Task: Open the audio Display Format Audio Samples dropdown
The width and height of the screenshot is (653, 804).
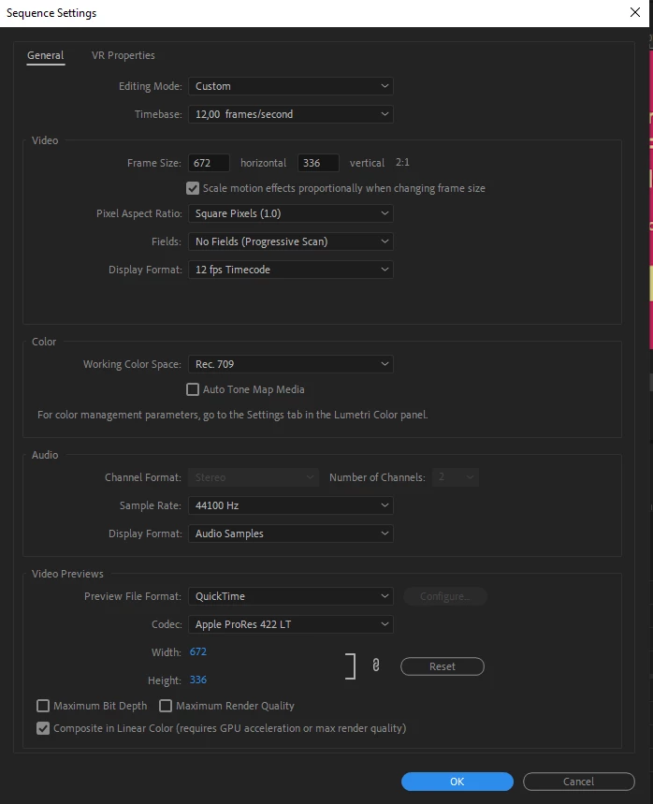Action: 291,534
